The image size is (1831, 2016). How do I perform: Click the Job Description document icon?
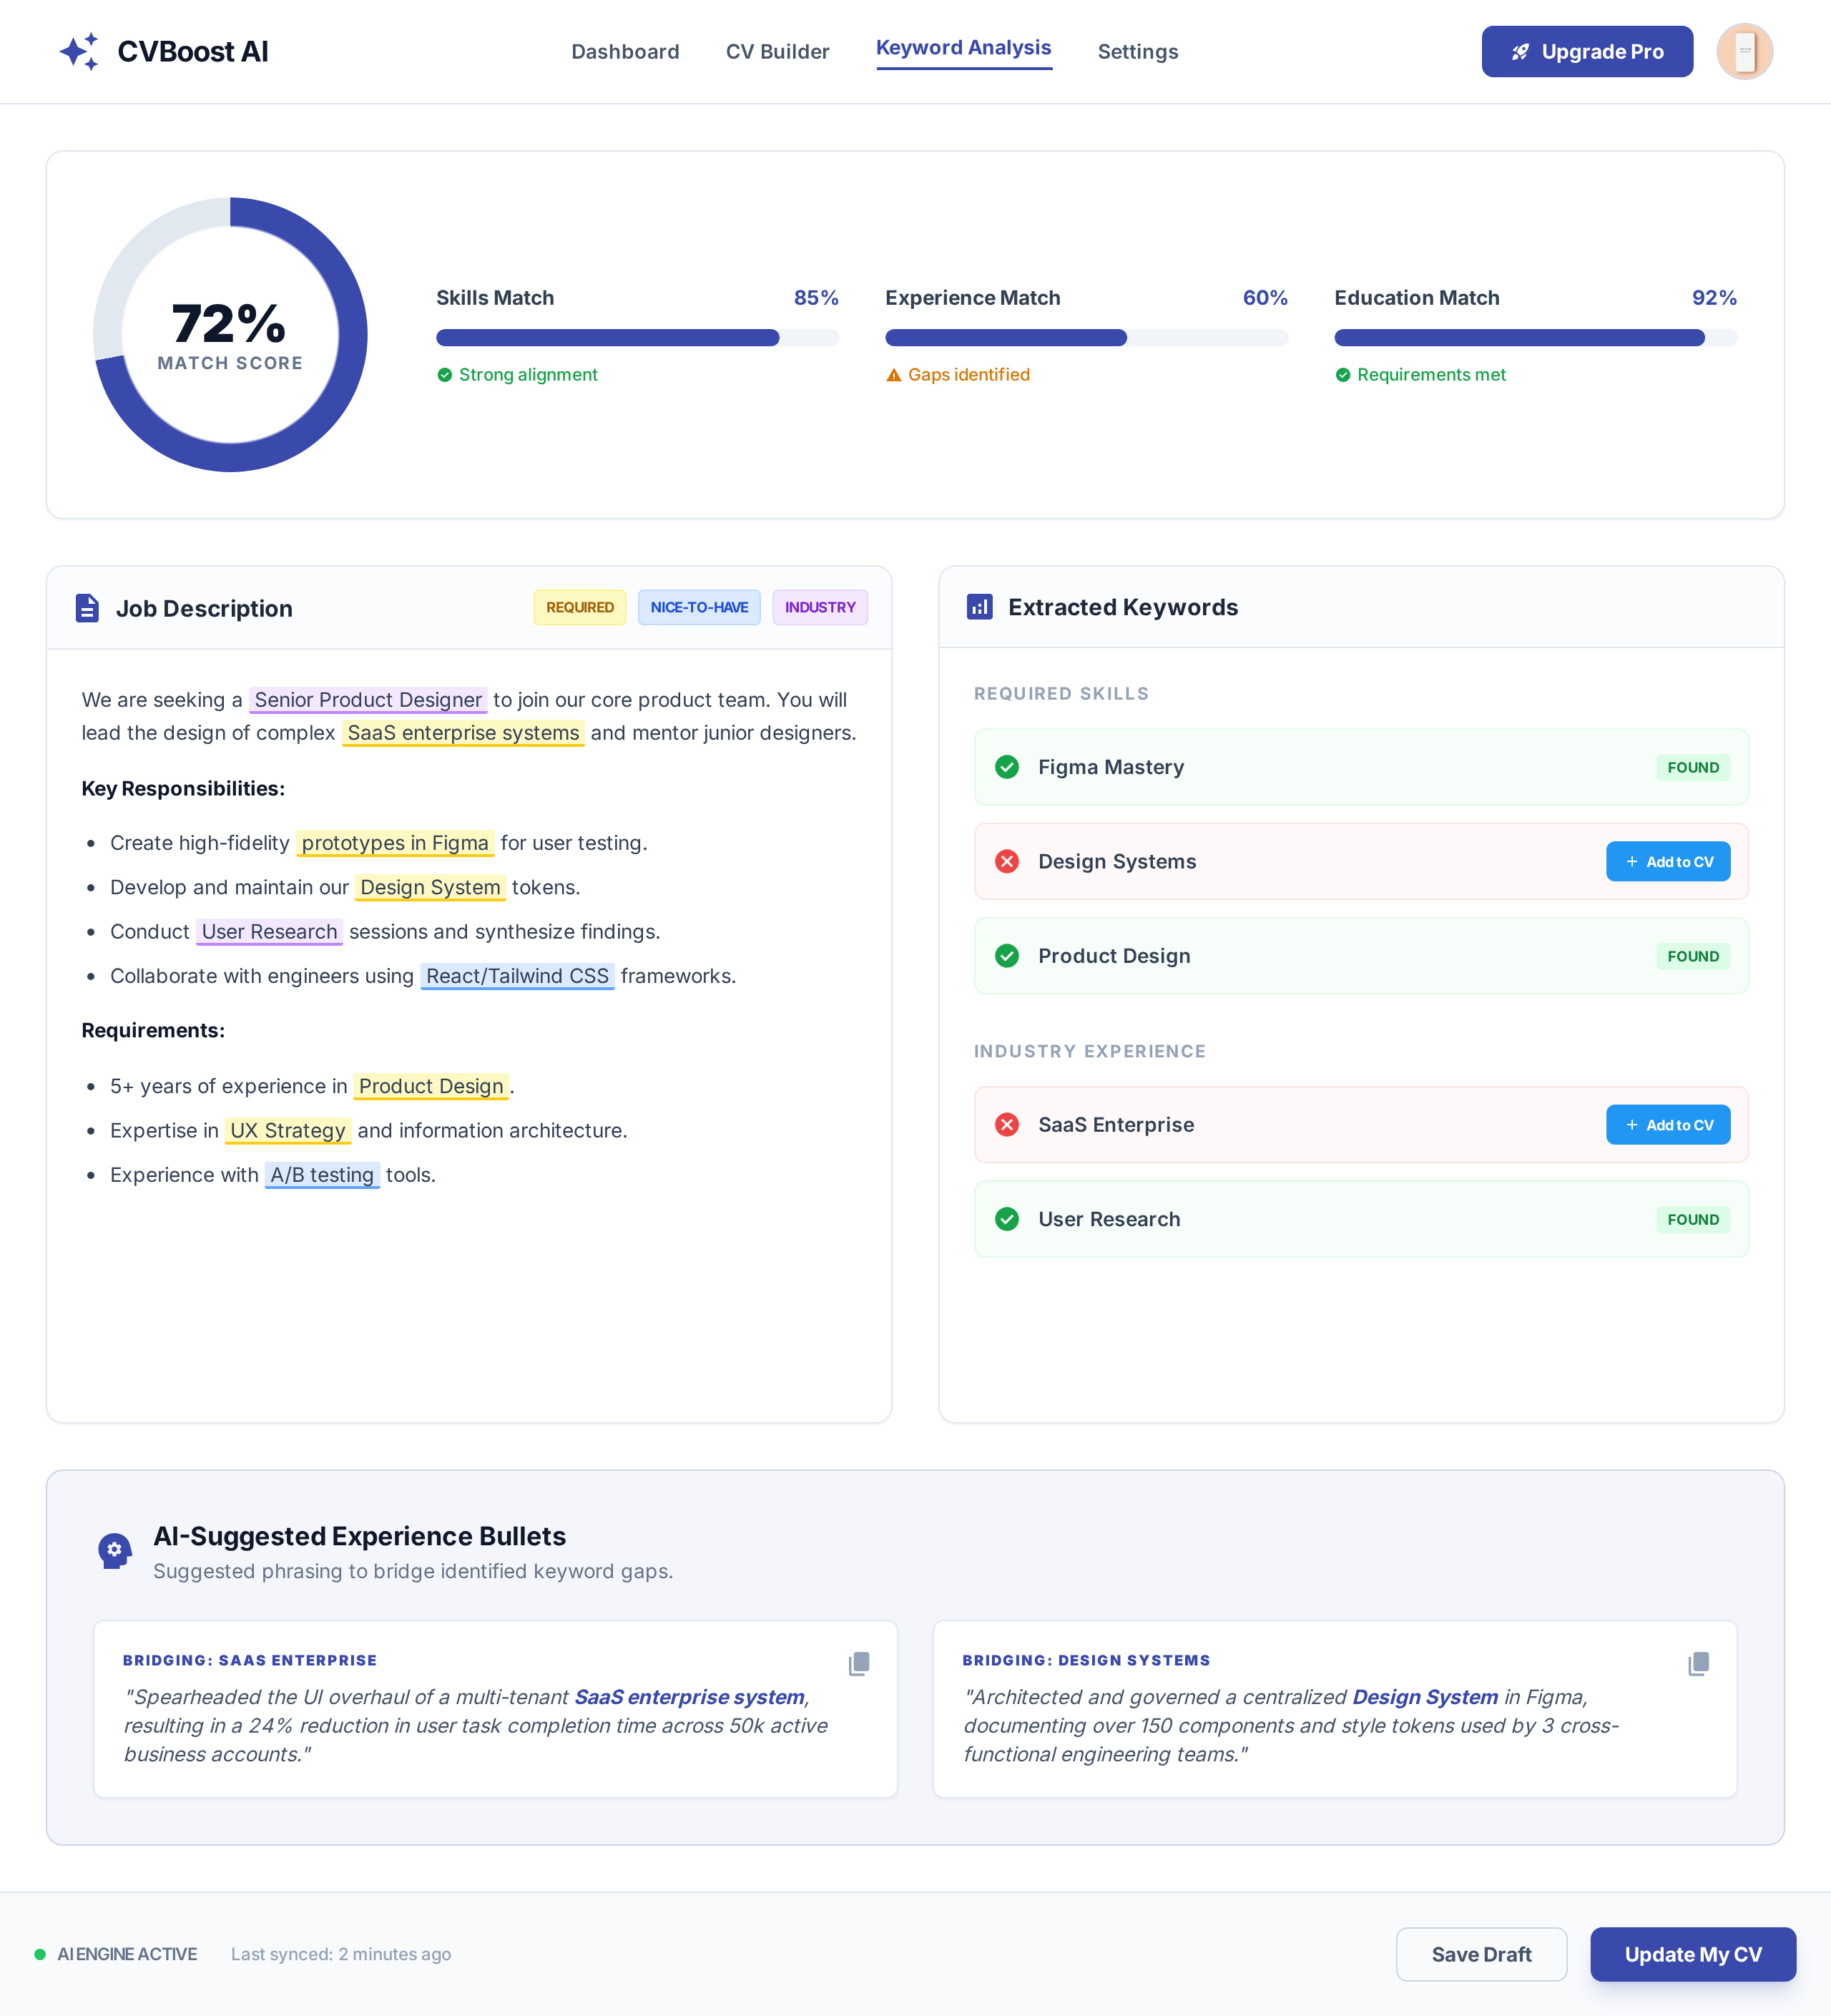87,608
